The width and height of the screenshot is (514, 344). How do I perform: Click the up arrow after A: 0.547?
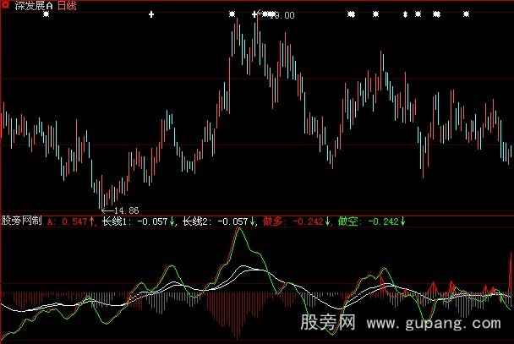(91, 221)
